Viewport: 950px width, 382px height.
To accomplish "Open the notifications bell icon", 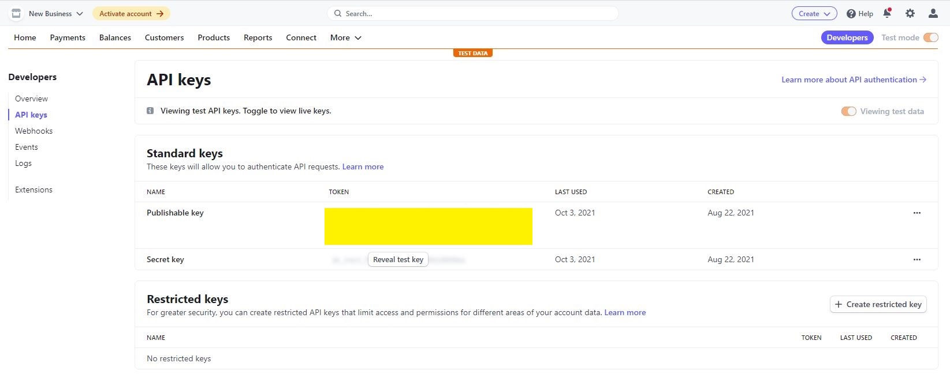I will point(887,13).
